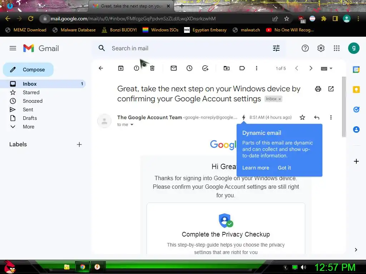
Task: Open the Windows ISOs bookmark
Action: click(x=160, y=30)
